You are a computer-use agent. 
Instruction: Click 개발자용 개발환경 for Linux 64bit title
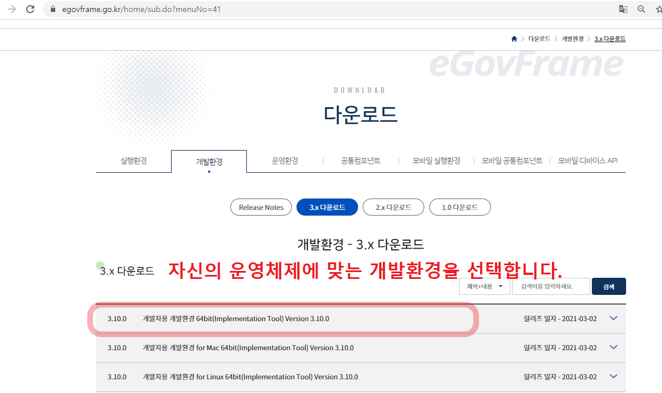click(x=250, y=377)
